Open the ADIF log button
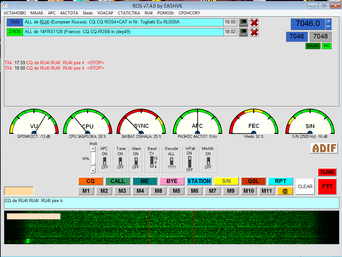The image size is (342, 257). (324, 148)
